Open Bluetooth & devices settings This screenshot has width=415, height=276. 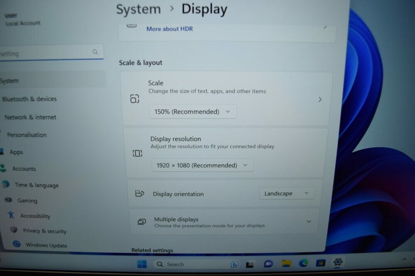click(x=29, y=99)
